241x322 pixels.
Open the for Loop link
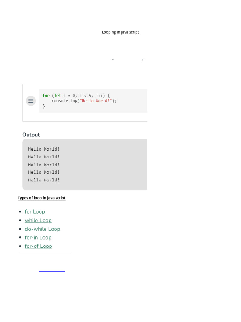point(35,212)
